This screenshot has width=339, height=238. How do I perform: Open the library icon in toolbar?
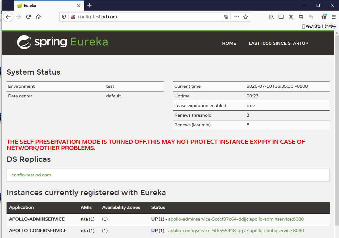271,17
